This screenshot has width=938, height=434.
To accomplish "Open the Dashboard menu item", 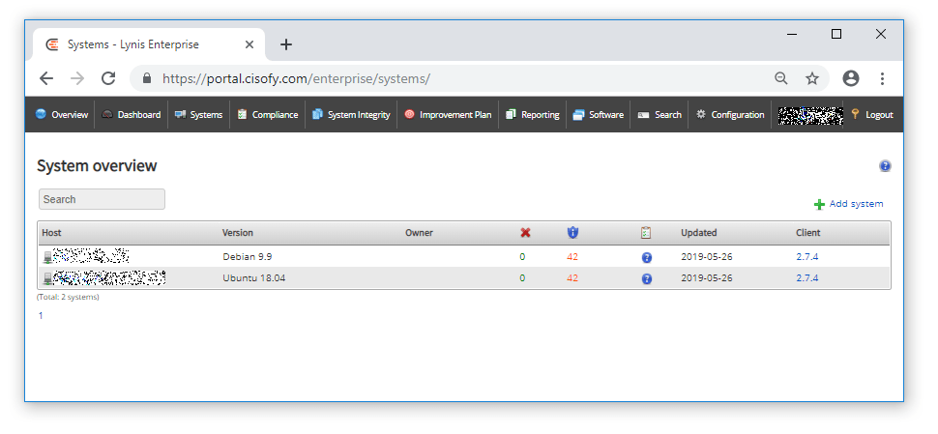I will (x=131, y=115).
